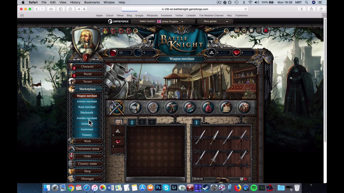Click the character portrait thumbnail above inventory

click(x=119, y=122)
